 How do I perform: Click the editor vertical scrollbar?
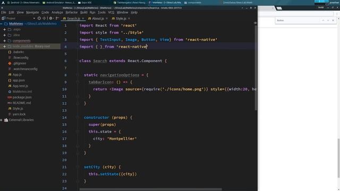256,67
